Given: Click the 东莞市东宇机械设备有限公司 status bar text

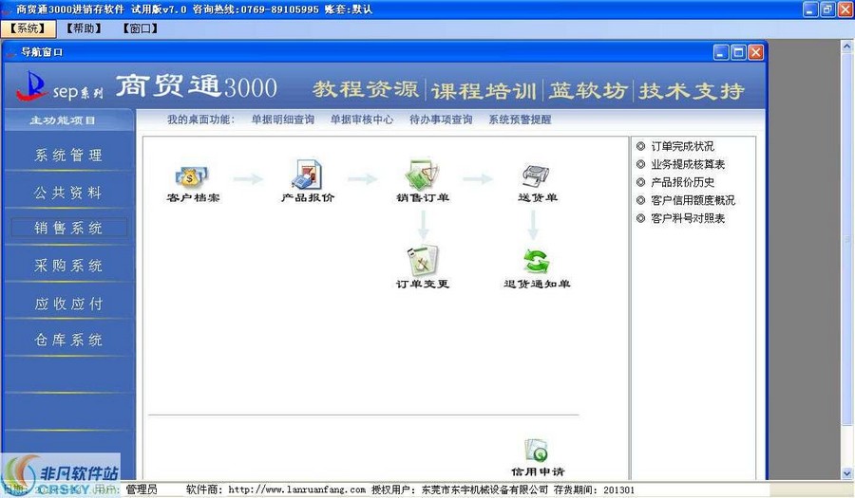Looking at the screenshot, I should pos(484,489).
